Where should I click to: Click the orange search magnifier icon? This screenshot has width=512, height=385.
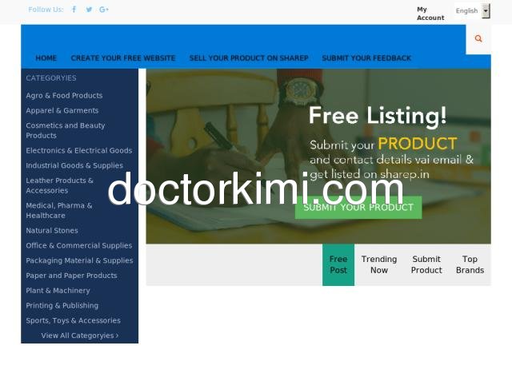pyautogui.click(x=478, y=38)
